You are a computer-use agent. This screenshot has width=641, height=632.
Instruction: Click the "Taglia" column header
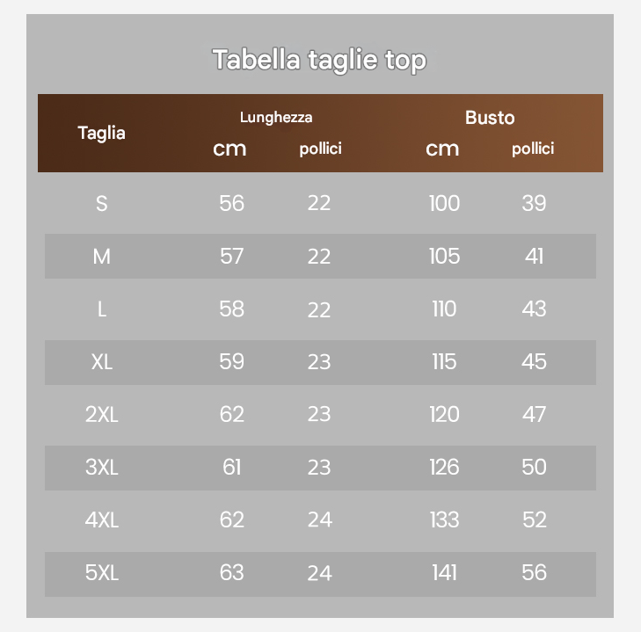pyautogui.click(x=102, y=133)
